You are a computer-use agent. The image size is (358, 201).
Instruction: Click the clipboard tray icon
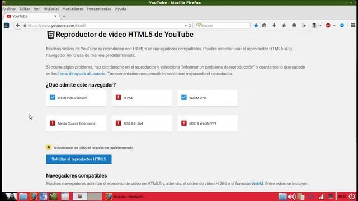[301, 197]
